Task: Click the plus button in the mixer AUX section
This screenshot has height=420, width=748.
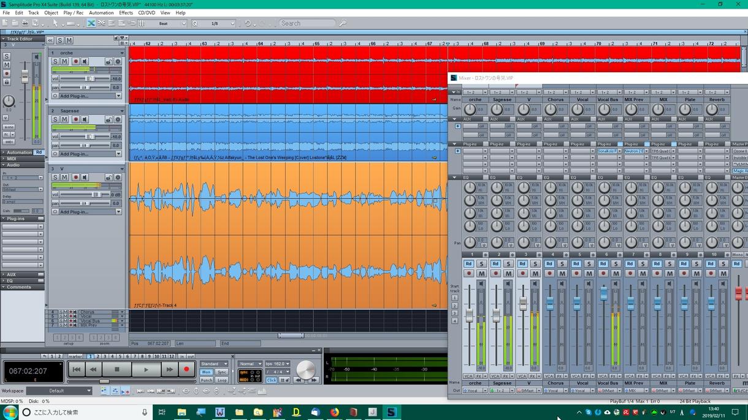Action: click(x=457, y=126)
